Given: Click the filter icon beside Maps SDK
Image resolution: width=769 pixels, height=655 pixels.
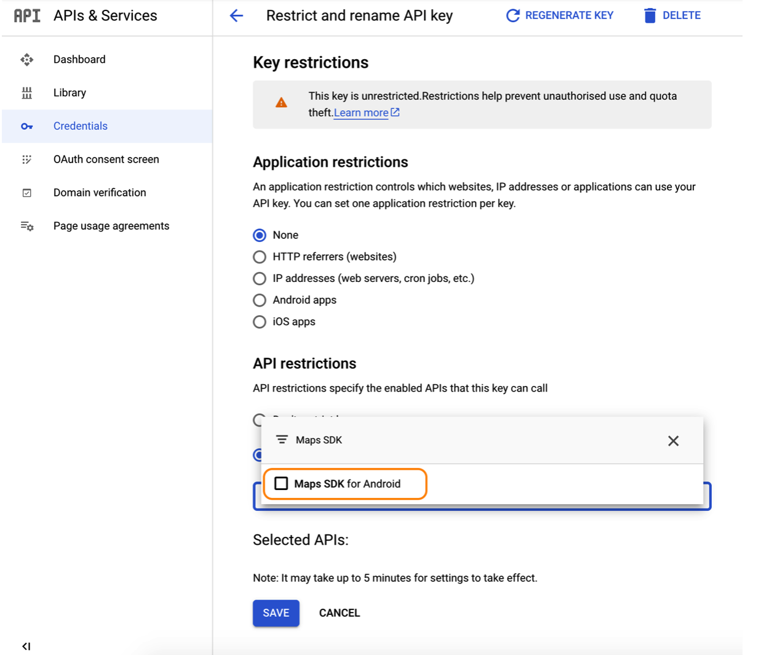Looking at the screenshot, I should (282, 439).
